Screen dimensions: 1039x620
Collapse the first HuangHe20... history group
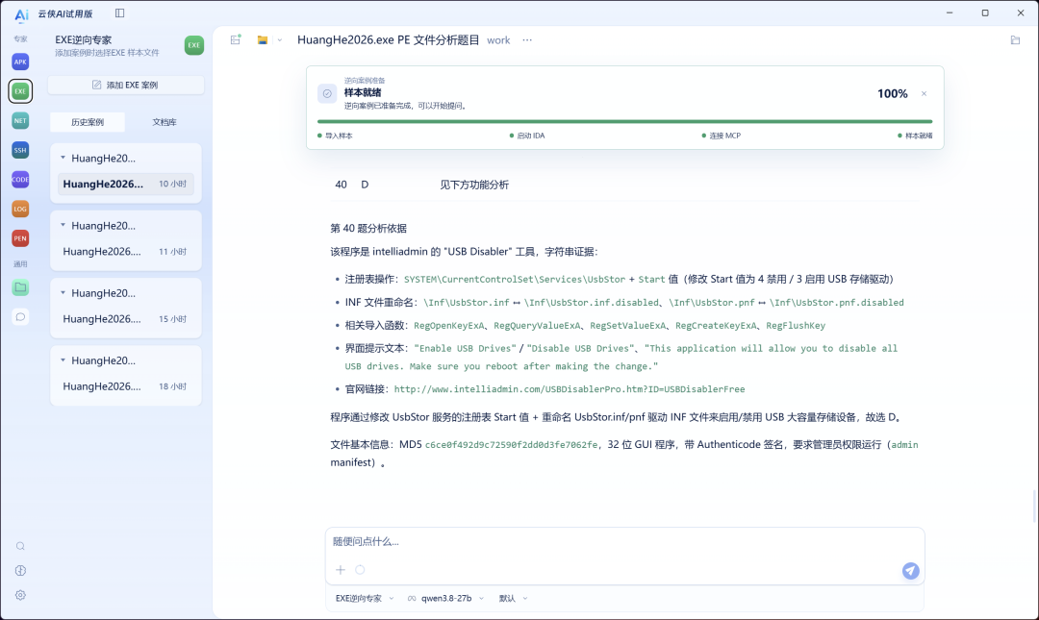(63, 158)
